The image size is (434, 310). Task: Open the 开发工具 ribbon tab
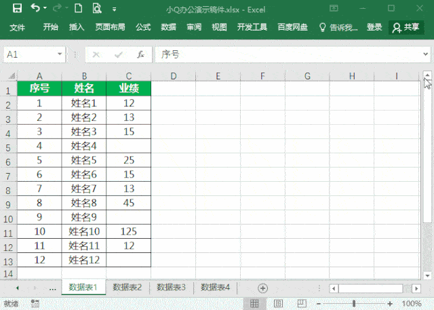coord(252,27)
